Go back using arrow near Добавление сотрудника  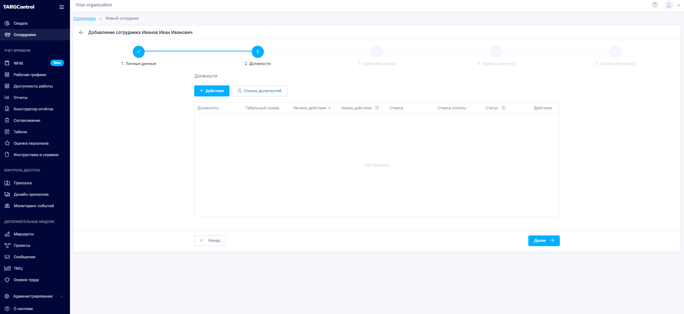coord(81,33)
